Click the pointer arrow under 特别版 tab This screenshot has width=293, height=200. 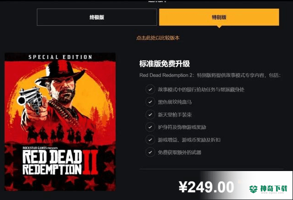coord(219,27)
